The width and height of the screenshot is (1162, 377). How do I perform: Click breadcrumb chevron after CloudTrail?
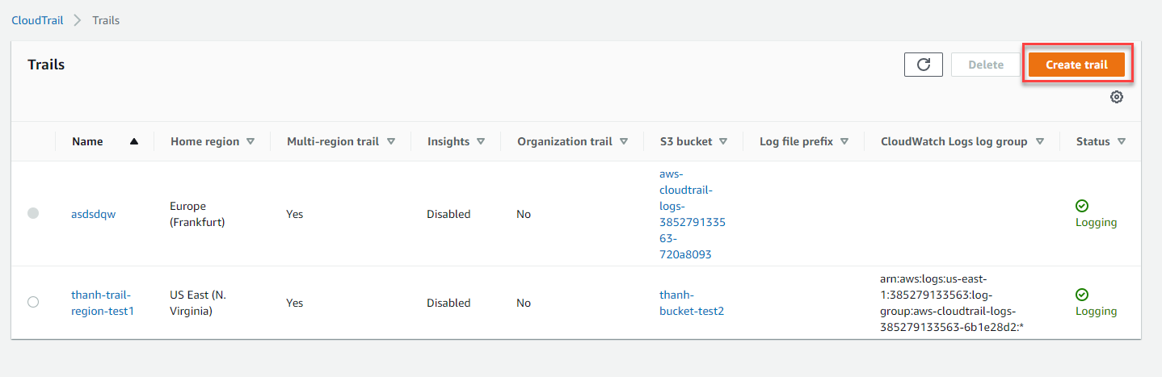pos(78,20)
